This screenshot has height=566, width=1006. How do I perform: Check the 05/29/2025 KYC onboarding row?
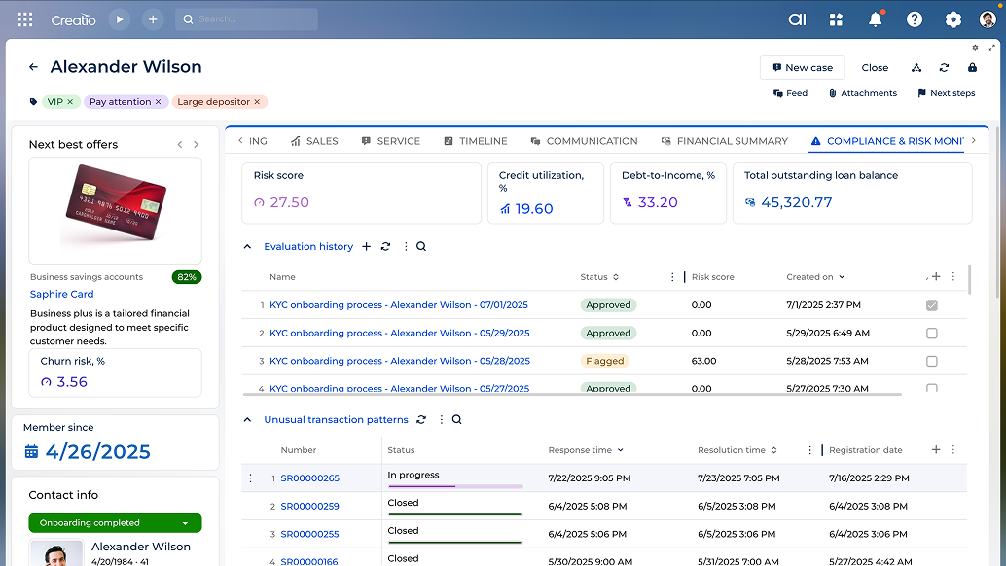point(932,333)
